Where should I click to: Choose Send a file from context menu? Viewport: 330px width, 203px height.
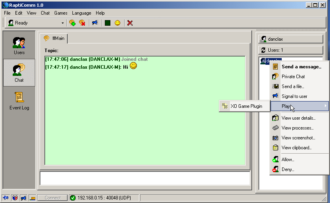pos(300,86)
